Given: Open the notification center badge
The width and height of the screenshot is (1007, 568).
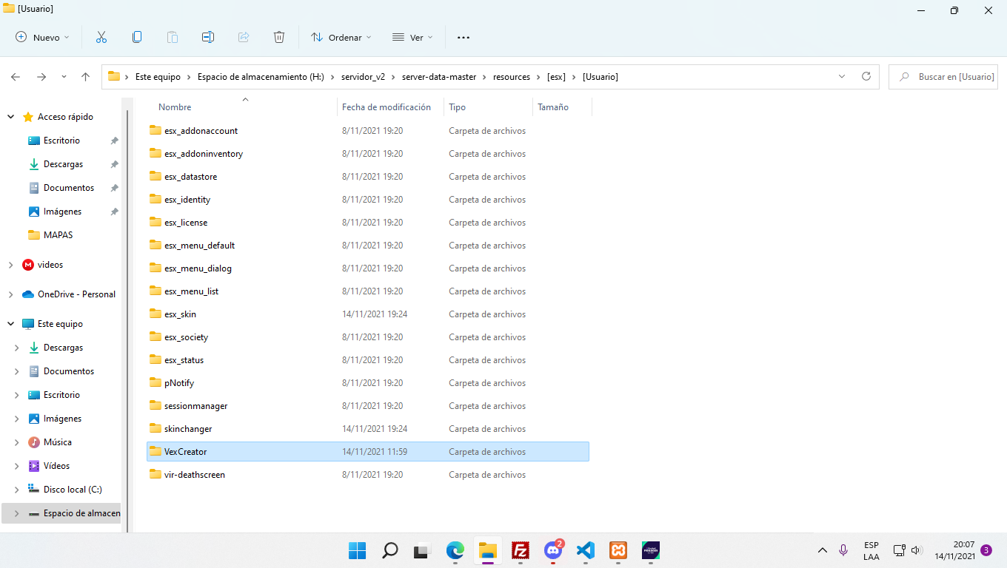Looking at the screenshot, I should 986,550.
